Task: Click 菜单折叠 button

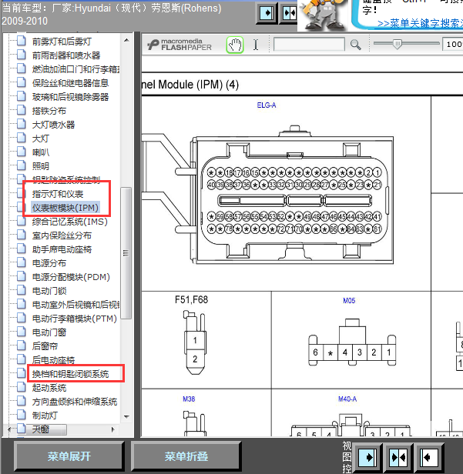Action: click(x=186, y=456)
